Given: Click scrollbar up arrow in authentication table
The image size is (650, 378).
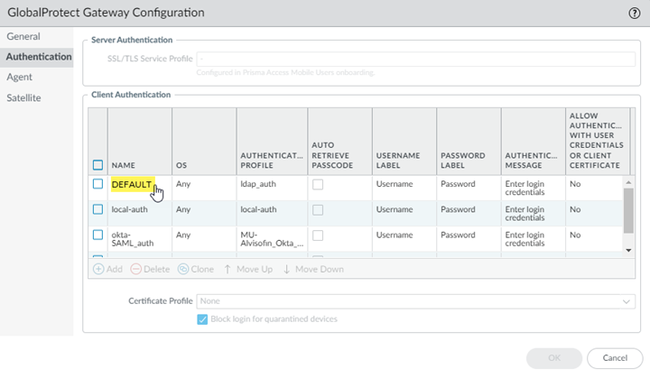Looking at the screenshot, I should [628, 182].
